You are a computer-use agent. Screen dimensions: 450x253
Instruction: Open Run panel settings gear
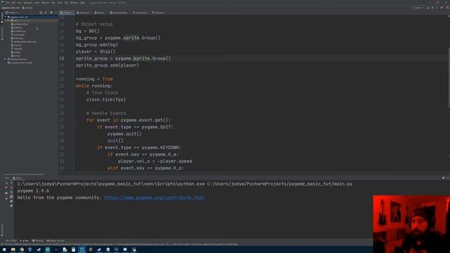(443, 178)
